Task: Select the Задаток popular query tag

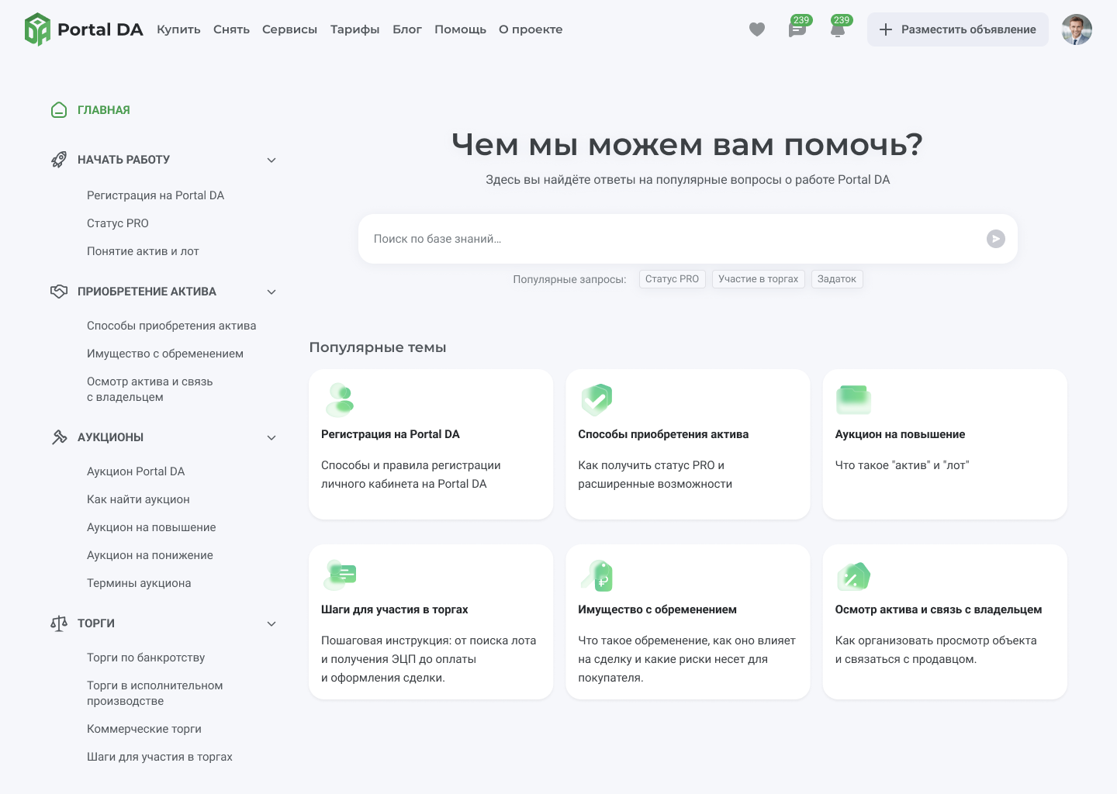Action: [x=837, y=279]
